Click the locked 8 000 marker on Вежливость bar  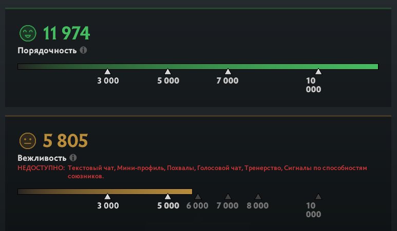[x=258, y=197]
